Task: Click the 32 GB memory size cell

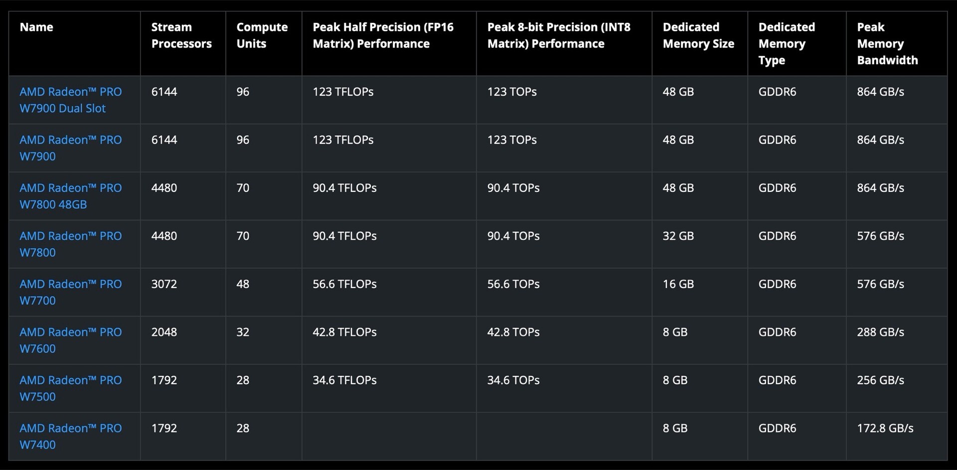Action: click(678, 236)
